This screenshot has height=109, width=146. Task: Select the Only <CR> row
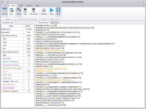(17, 75)
